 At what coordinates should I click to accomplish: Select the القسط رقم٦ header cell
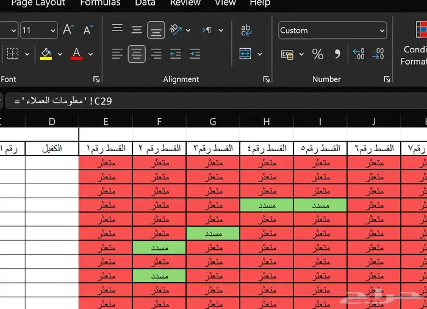(374, 149)
